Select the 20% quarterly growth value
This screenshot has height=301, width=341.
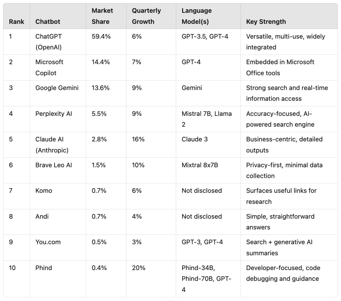point(139,268)
